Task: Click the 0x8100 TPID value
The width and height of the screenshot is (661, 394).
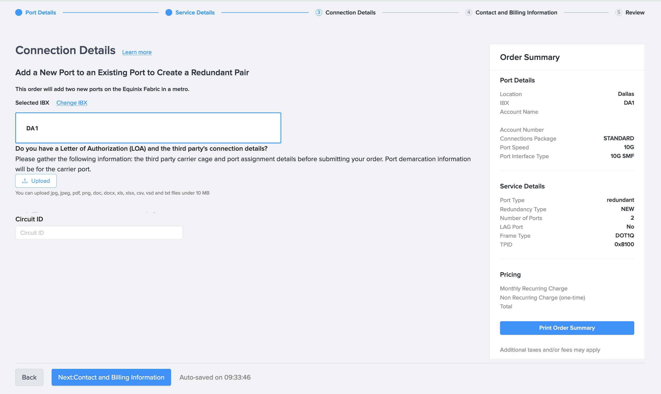Action: pyautogui.click(x=624, y=244)
